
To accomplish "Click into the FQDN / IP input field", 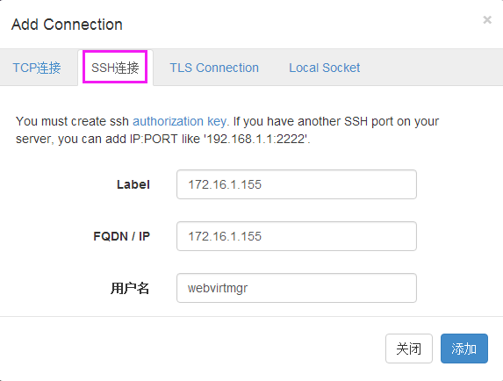I will pos(297,236).
